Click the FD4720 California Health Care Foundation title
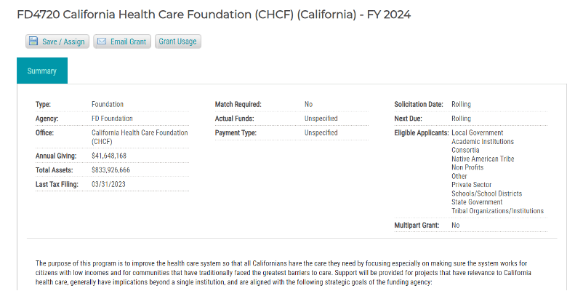The width and height of the screenshot is (567, 291). [x=213, y=15]
